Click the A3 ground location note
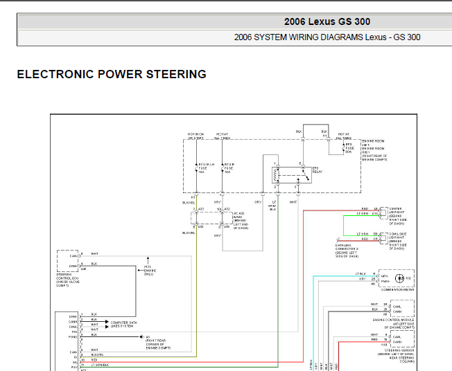 tap(158, 342)
